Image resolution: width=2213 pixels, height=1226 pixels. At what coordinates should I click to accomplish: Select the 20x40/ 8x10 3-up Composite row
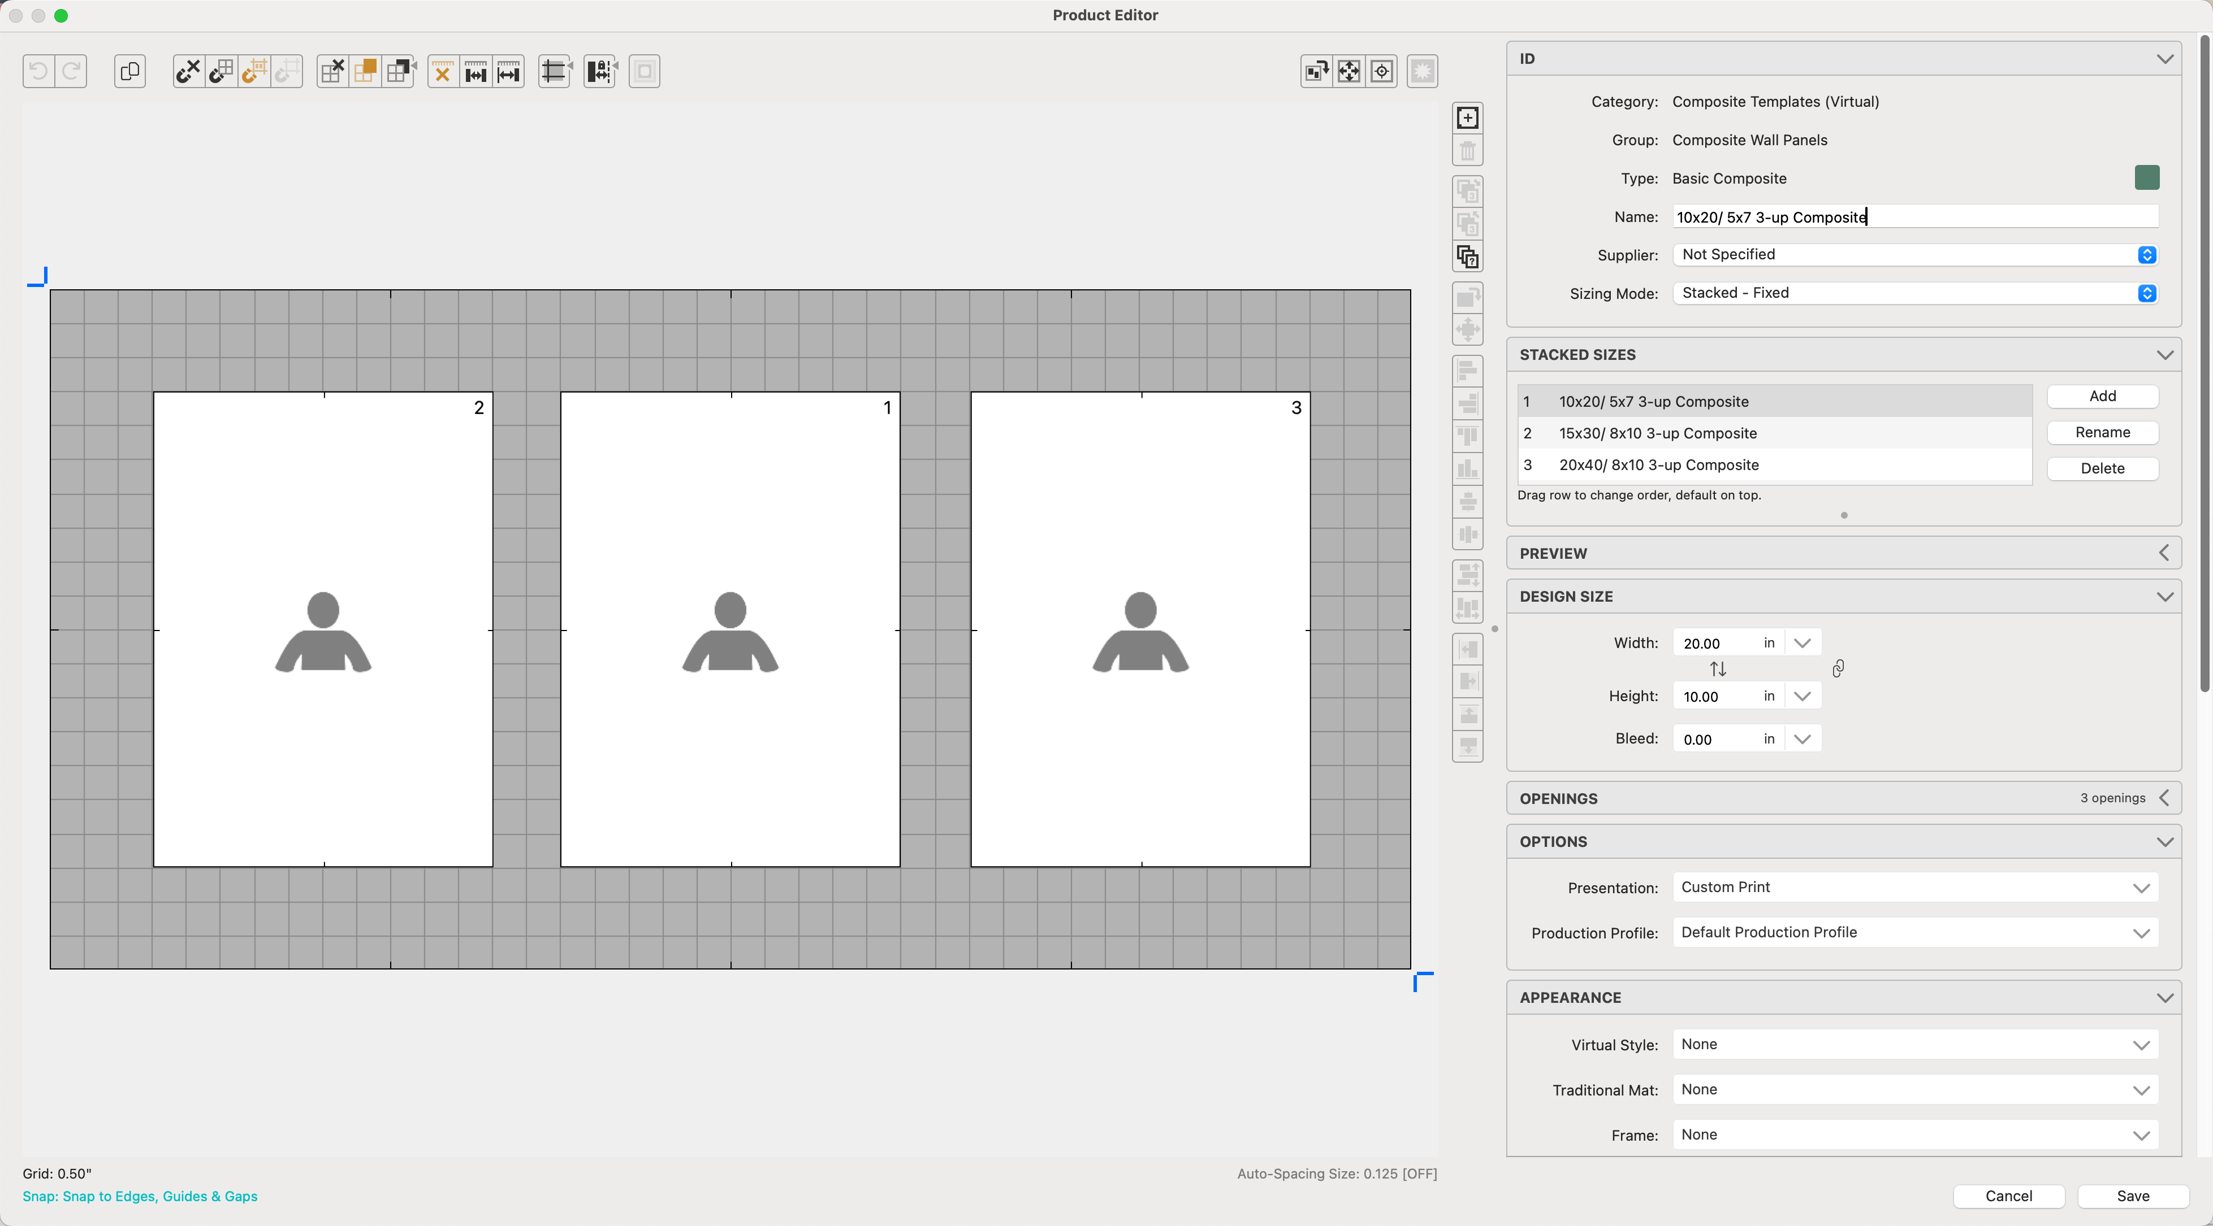coord(1658,466)
